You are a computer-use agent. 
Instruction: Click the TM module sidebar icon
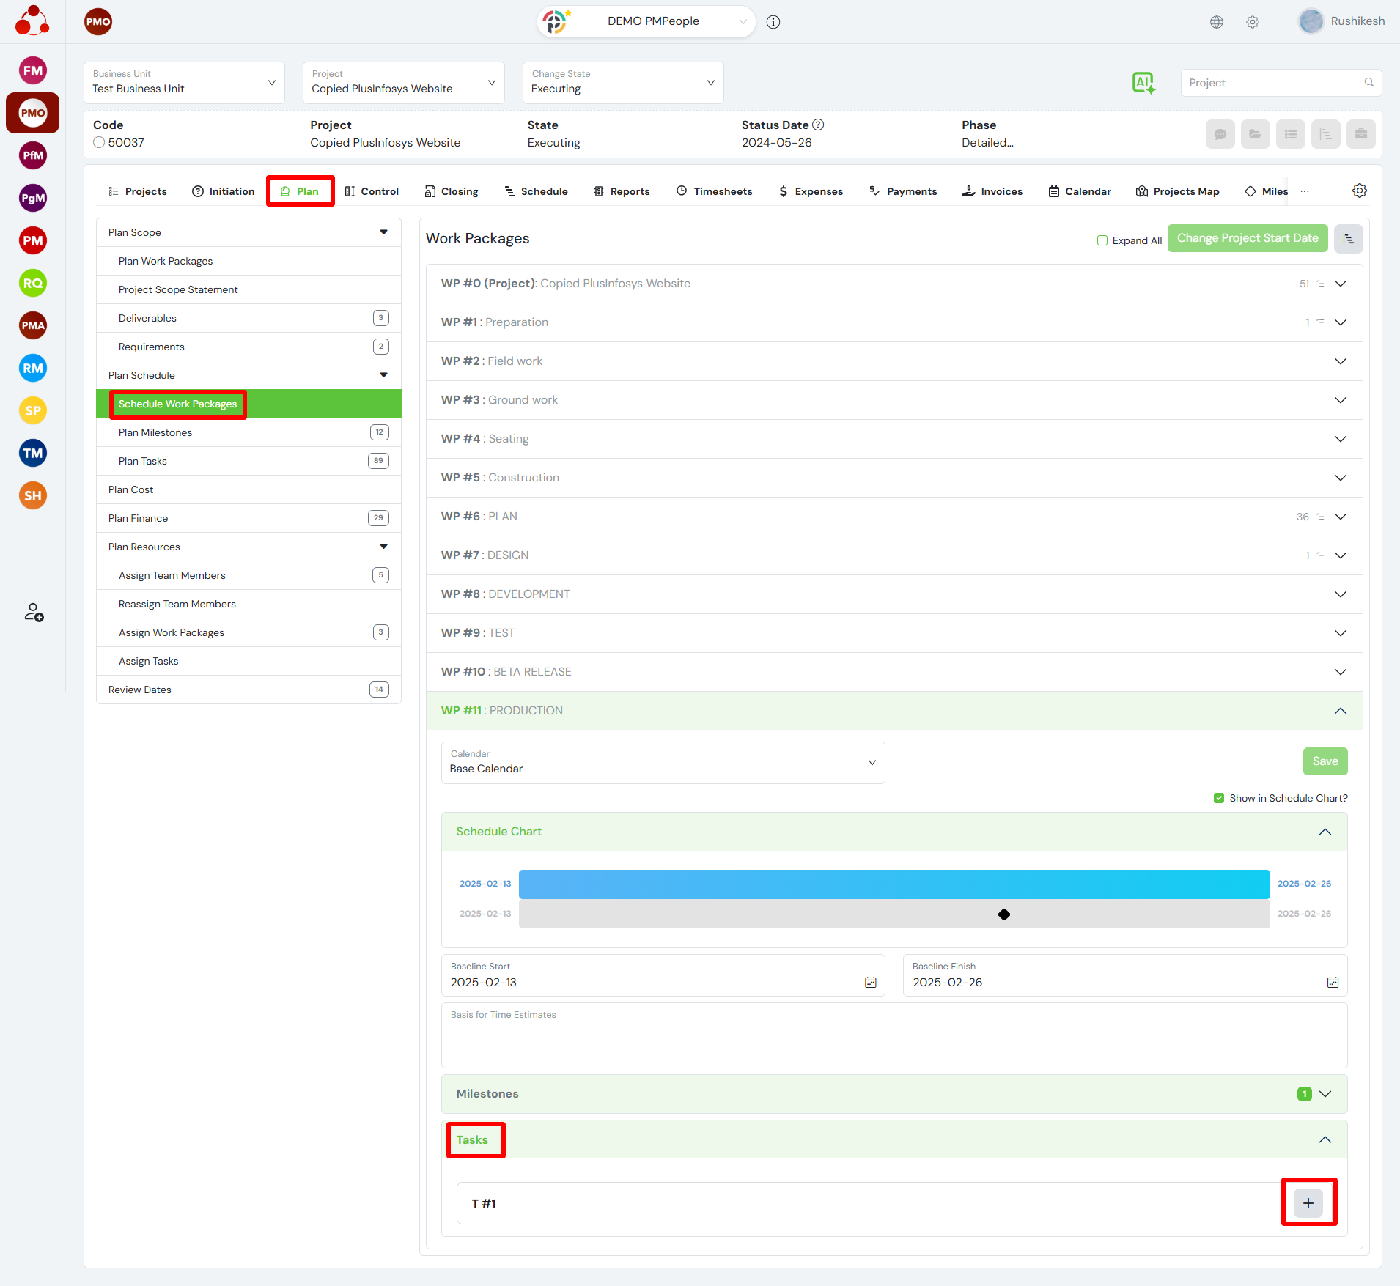pyautogui.click(x=33, y=454)
